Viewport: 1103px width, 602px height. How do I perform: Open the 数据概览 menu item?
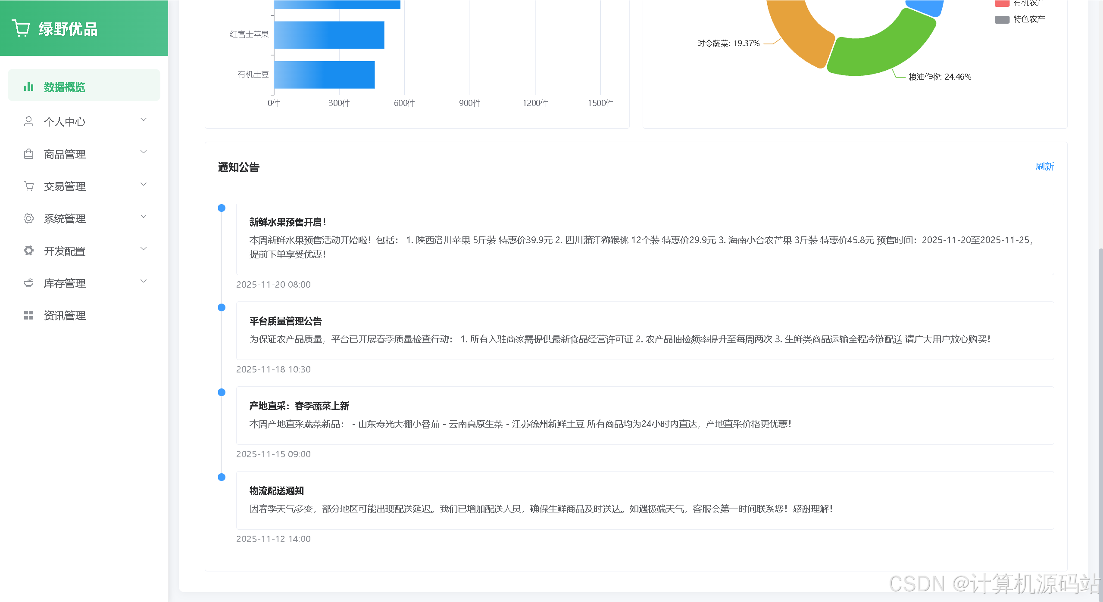coord(65,87)
